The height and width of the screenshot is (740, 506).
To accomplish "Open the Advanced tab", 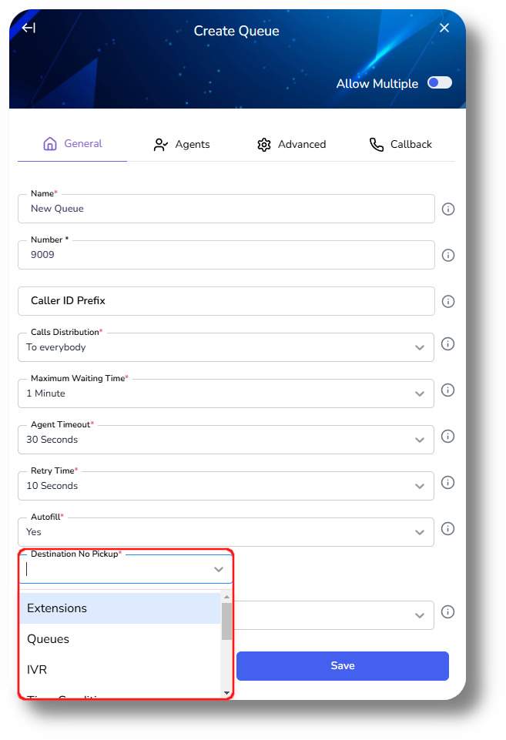I will point(291,144).
